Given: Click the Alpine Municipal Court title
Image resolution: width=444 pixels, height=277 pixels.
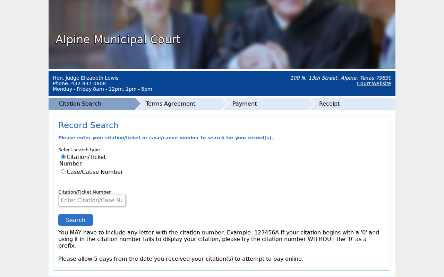Looking at the screenshot, I should (118, 39).
